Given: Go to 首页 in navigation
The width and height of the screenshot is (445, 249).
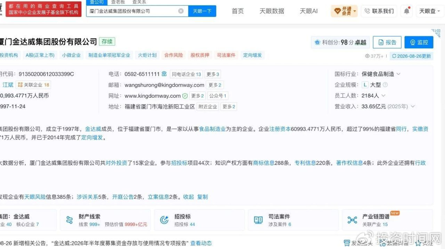Looking at the screenshot, I should point(238,11).
